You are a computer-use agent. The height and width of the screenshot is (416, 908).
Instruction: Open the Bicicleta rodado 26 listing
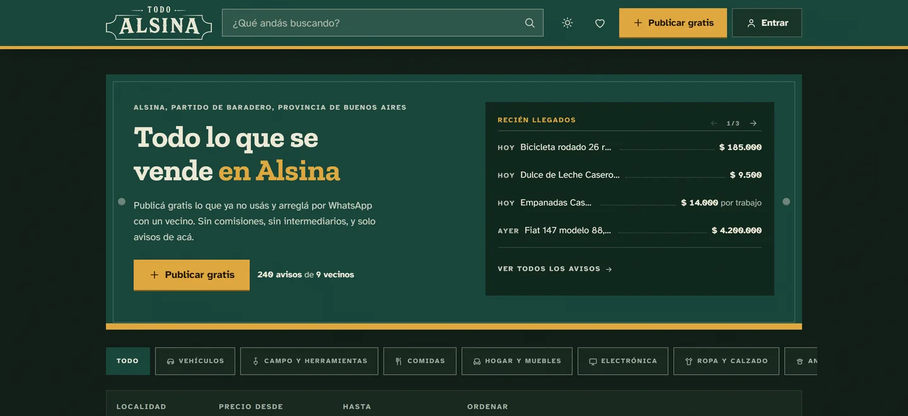629,147
